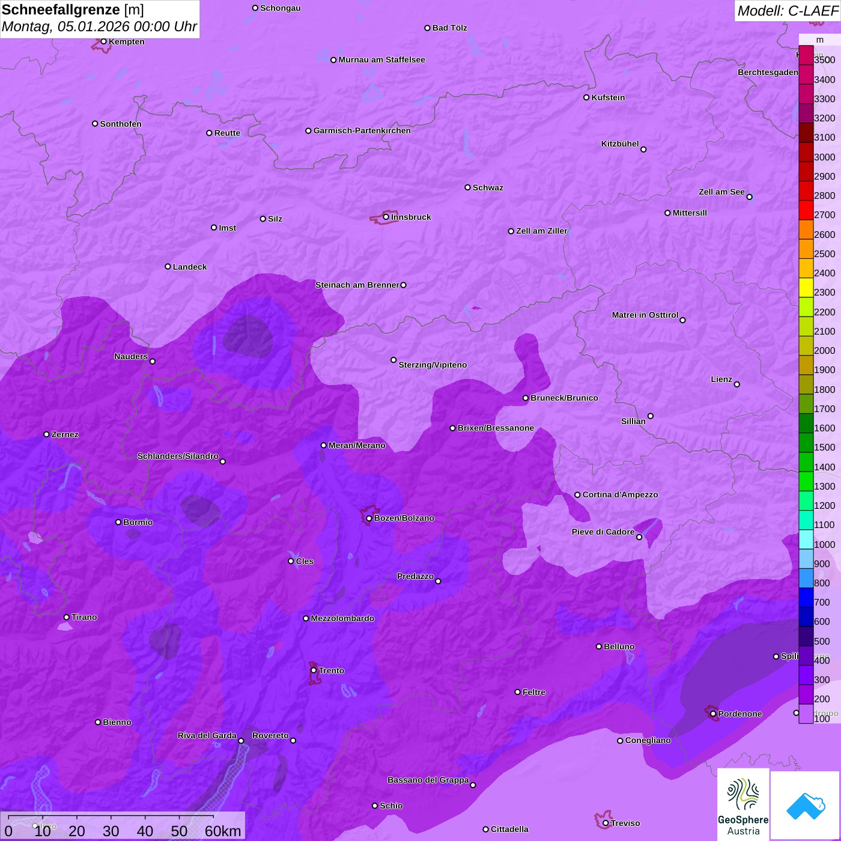Click the Pordenone label
This screenshot has width=841, height=841.
coord(740,714)
